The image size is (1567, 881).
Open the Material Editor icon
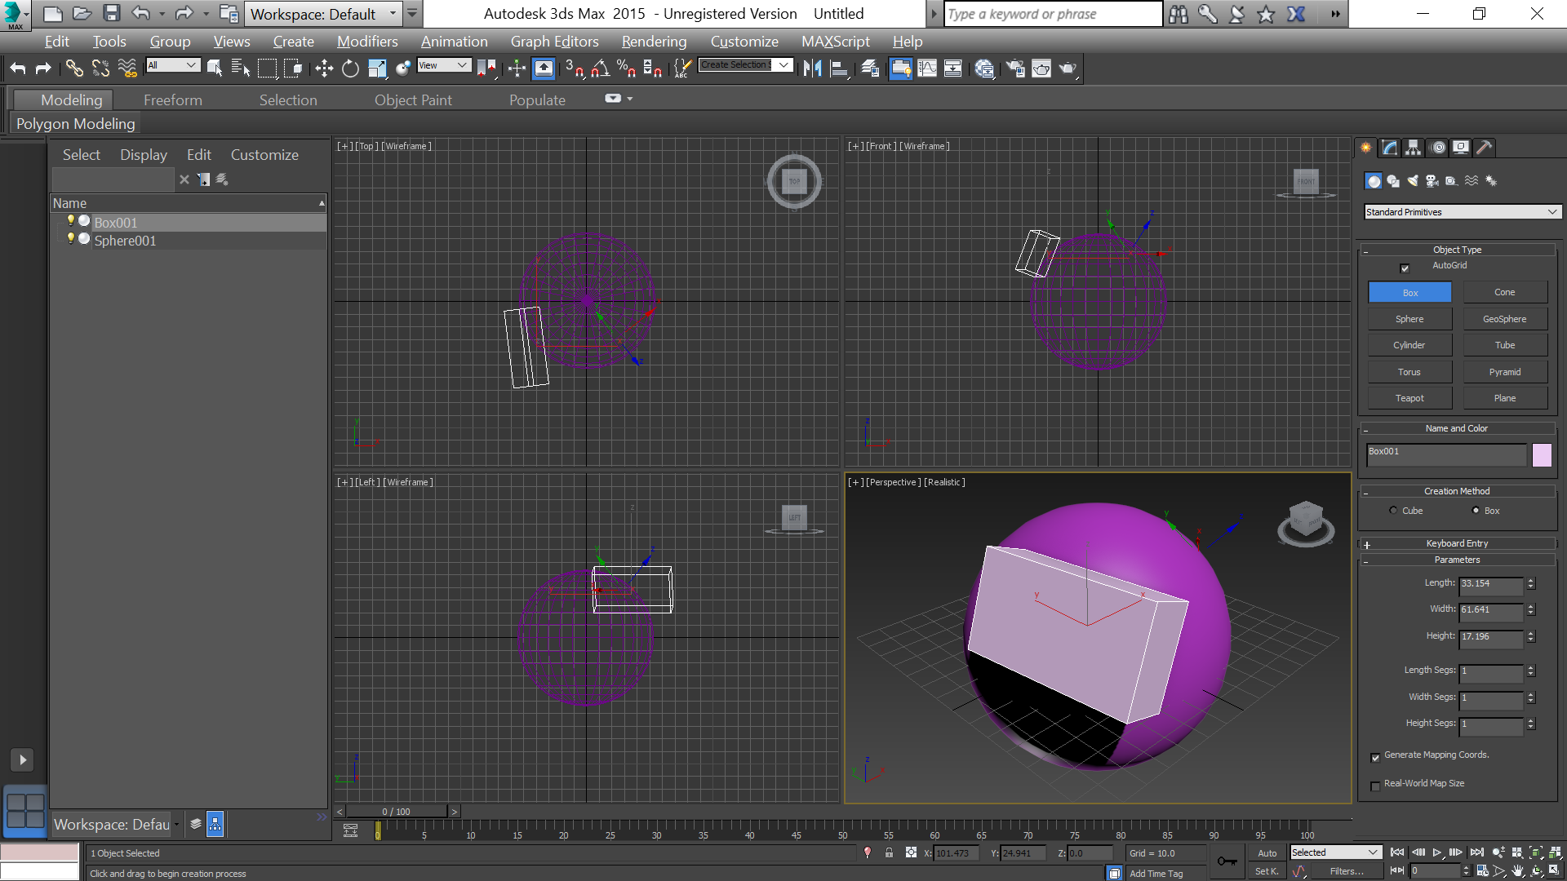[984, 69]
